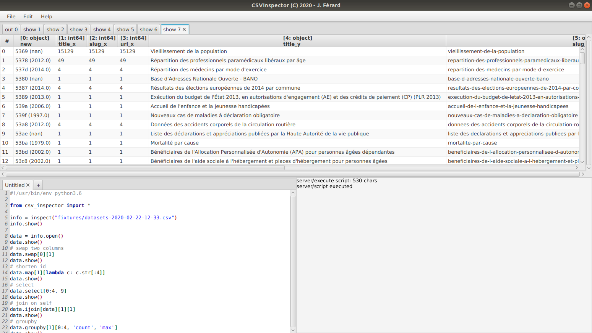Click the 'server/execute script: 530 chars' log line

tap(337, 181)
